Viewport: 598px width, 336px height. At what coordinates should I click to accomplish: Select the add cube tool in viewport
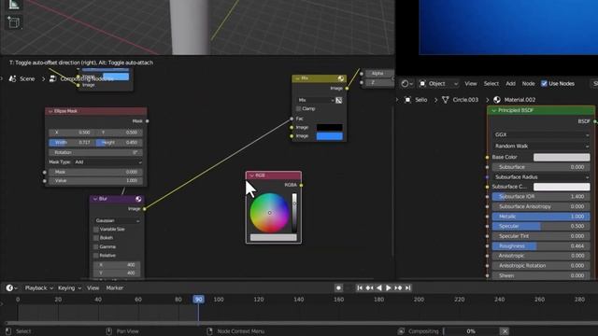point(14,22)
